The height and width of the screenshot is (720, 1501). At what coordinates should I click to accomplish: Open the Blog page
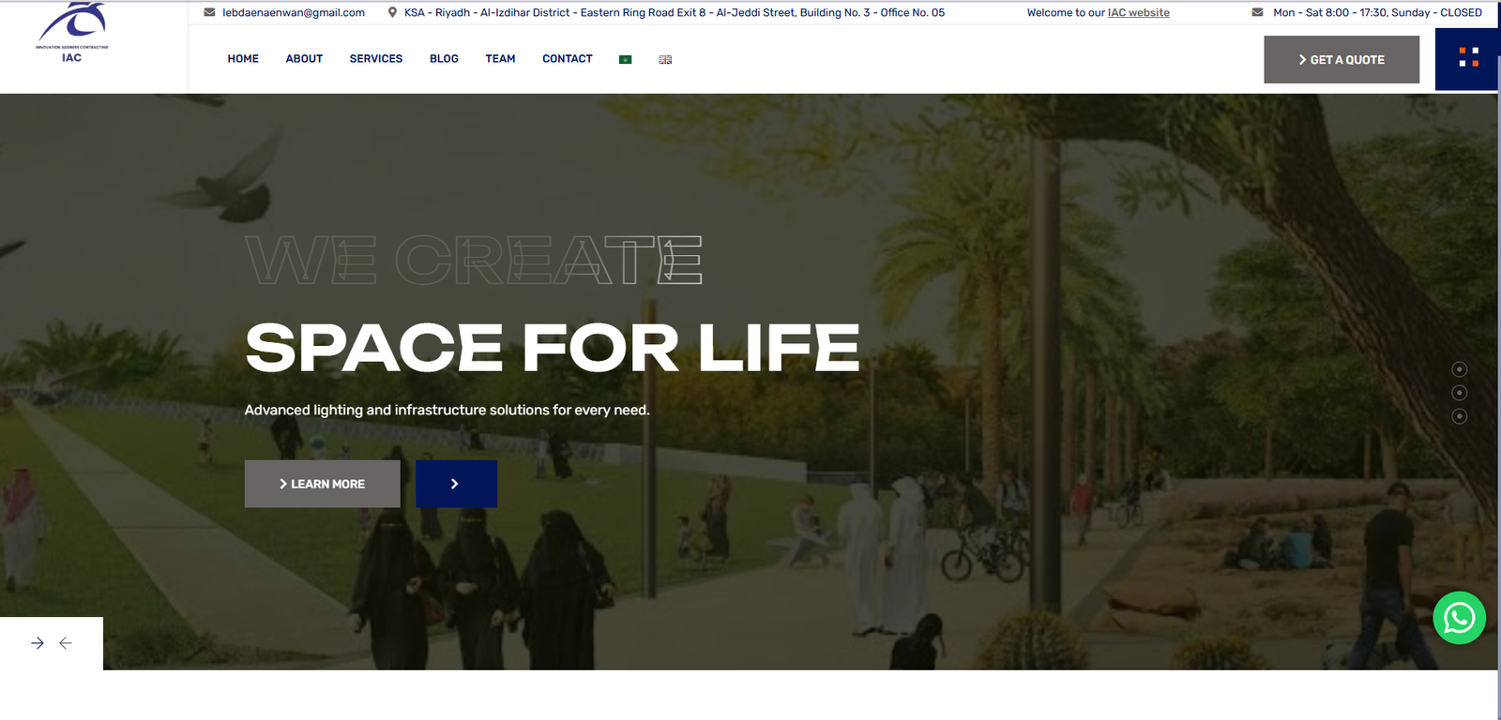click(444, 59)
